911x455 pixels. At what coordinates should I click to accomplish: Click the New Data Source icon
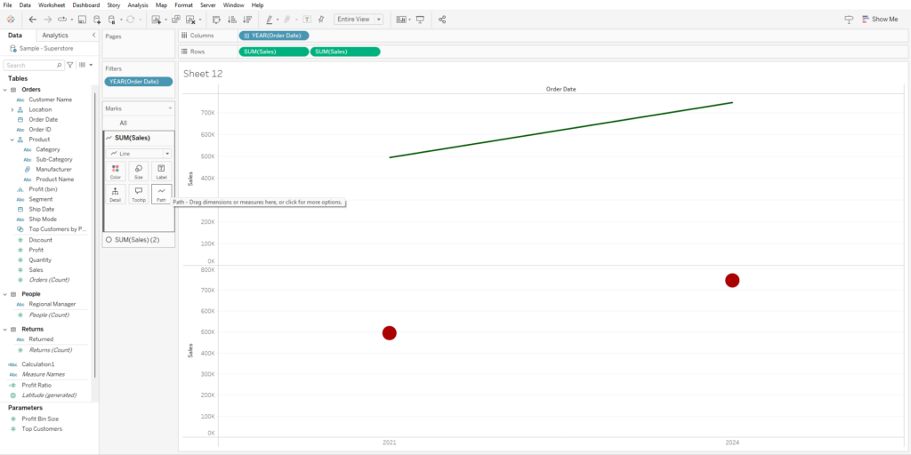[x=97, y=20]
